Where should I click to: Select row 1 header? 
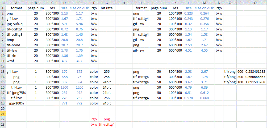pyautogui.click(x=3, y=8)
